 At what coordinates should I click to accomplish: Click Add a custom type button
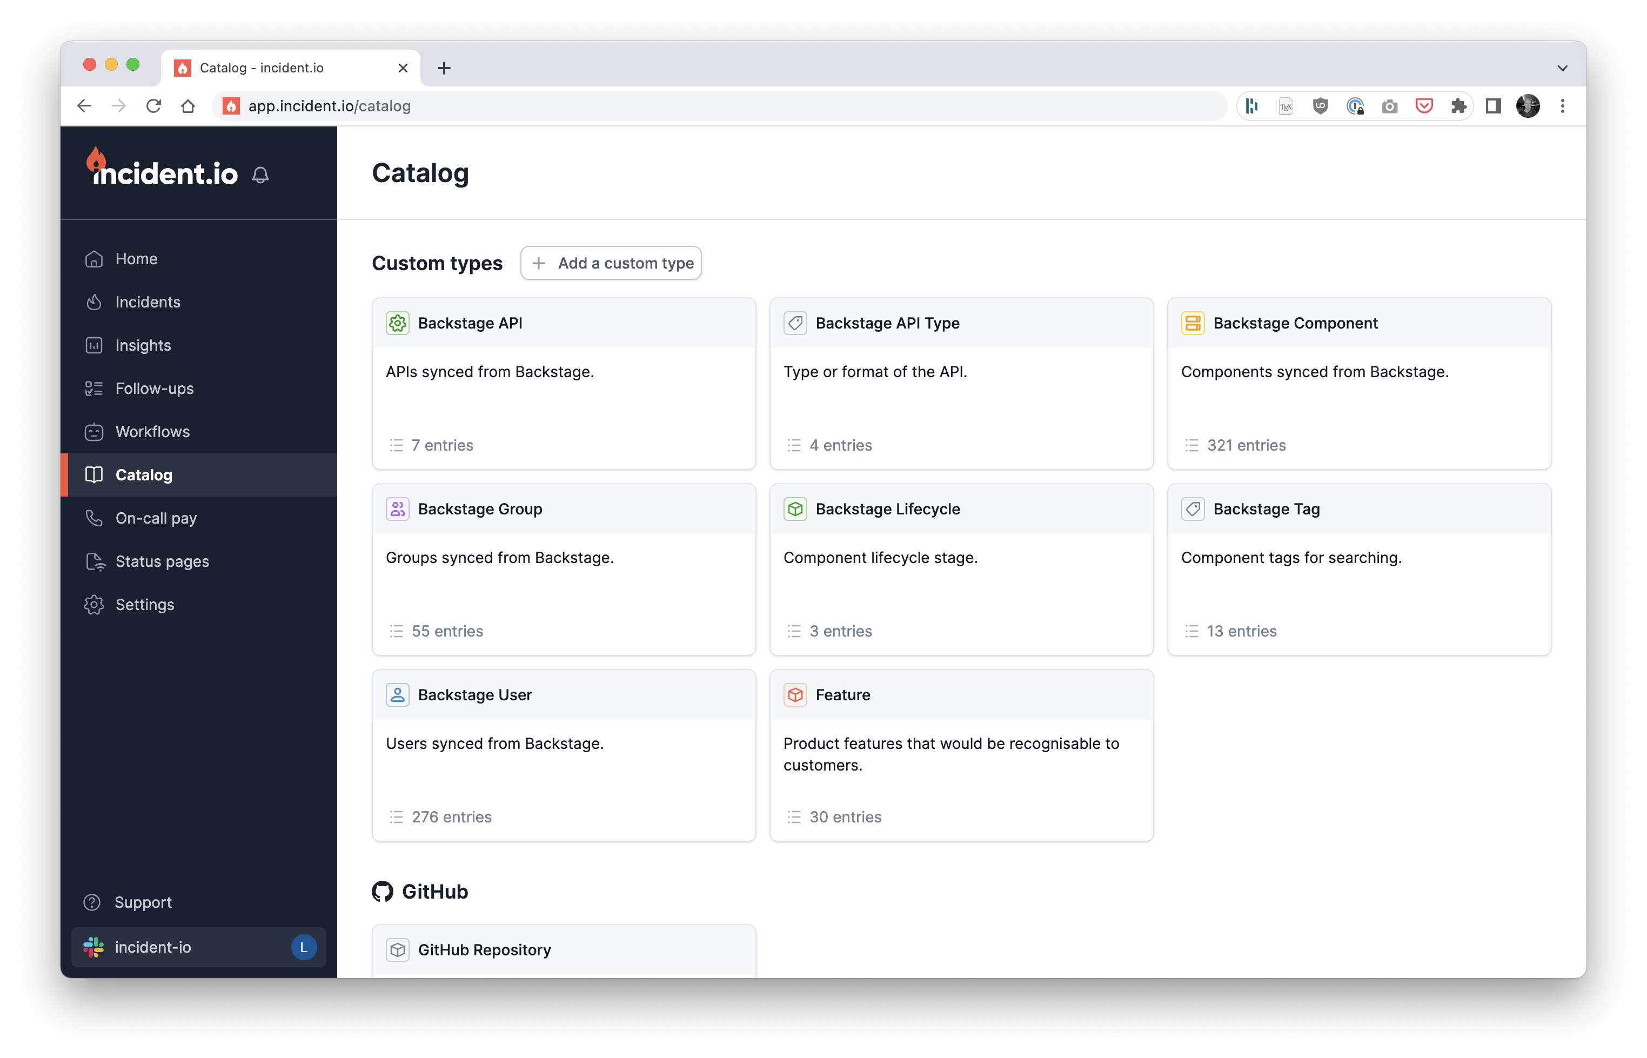pyautogui.click(x=611, y=262)
